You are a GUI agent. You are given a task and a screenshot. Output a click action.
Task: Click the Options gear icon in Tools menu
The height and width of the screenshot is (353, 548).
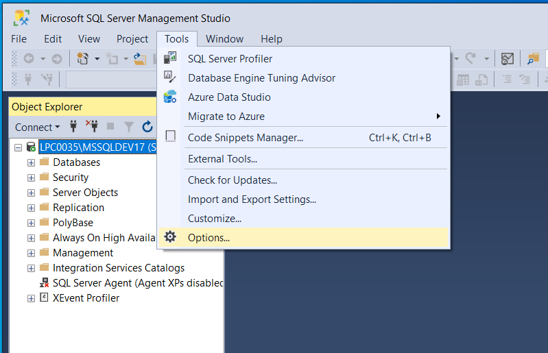tap(170, 237)
